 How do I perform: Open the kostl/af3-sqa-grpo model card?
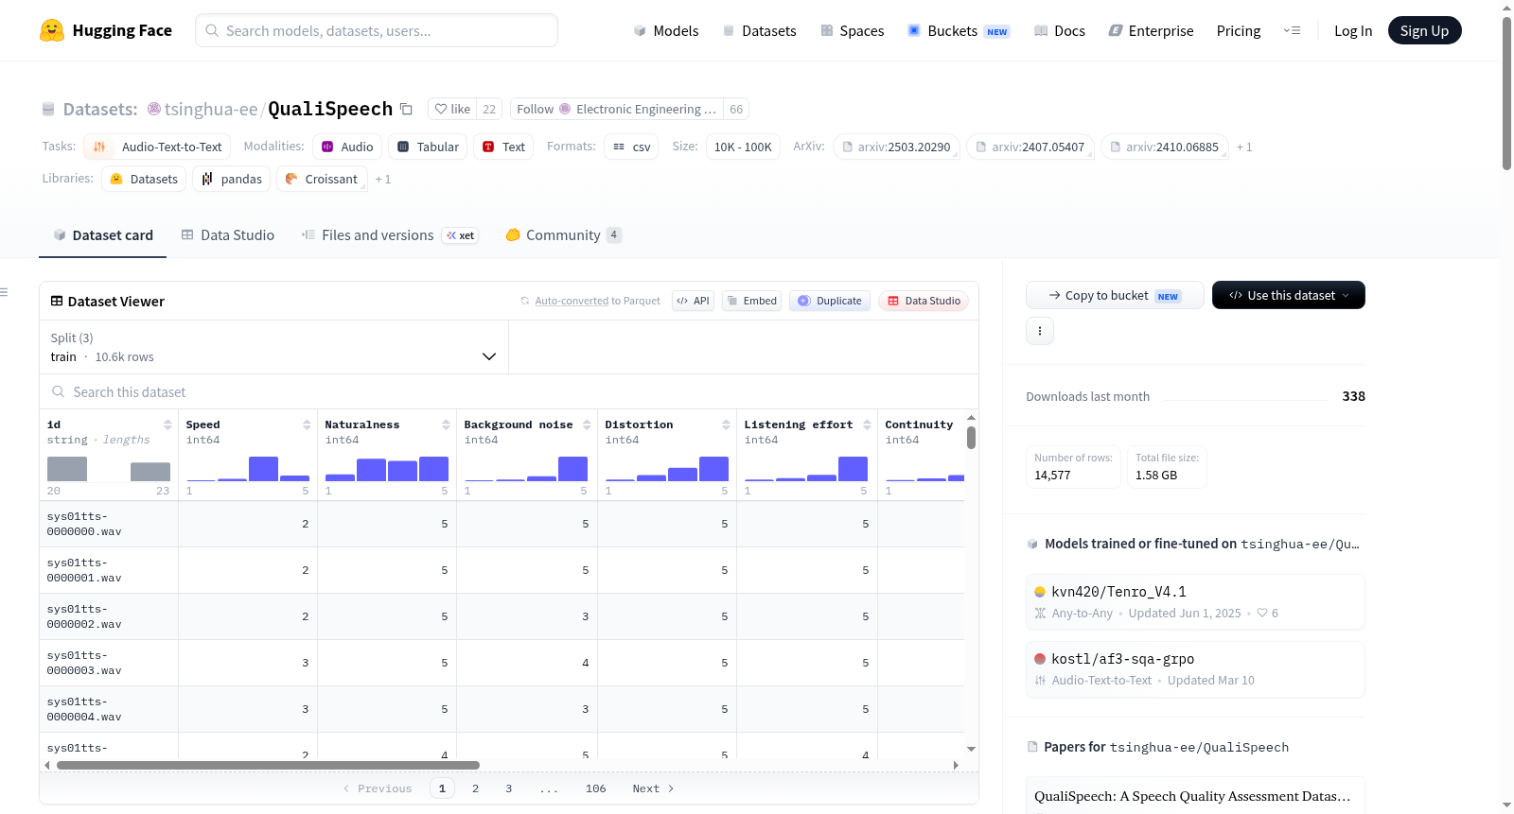click(x=1195, y=669)
